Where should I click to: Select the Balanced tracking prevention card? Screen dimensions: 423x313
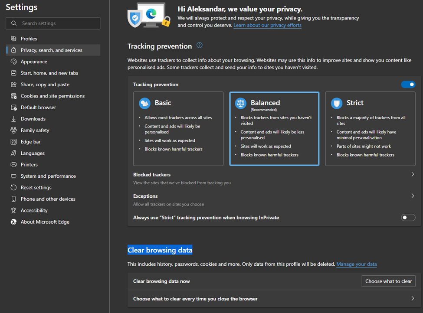click(x=274, y=129)
